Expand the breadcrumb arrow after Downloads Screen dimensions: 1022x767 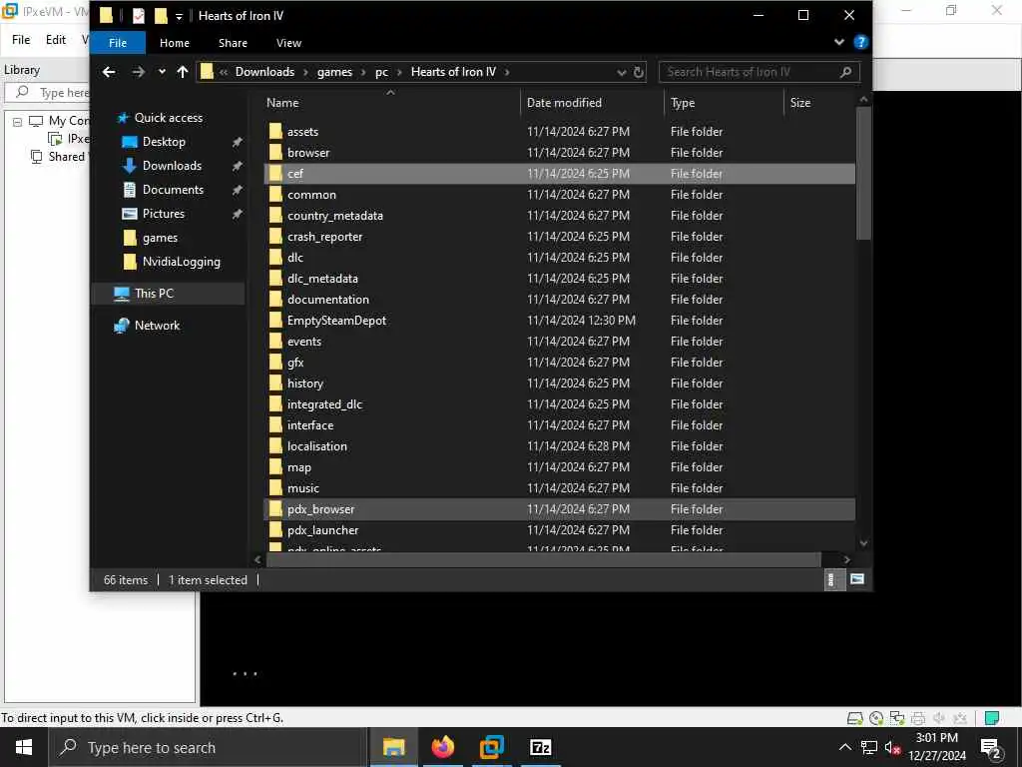306,72
